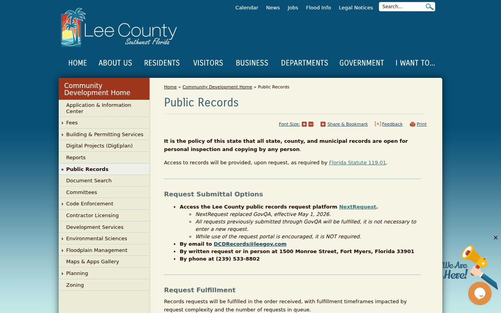Image resolution: width=501 pixels, height=313 pixels.
Task: Open the HOME main menu
Action: pos(77,63)
